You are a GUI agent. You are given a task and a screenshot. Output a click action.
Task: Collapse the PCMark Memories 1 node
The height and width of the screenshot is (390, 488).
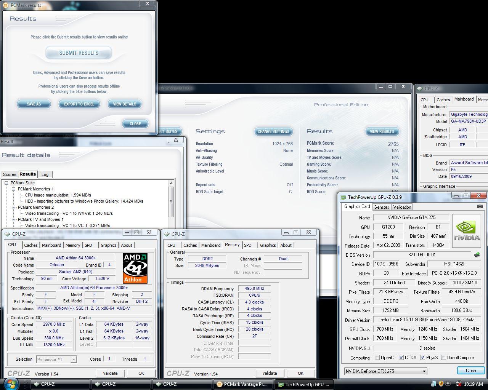(x=14, y=189)
